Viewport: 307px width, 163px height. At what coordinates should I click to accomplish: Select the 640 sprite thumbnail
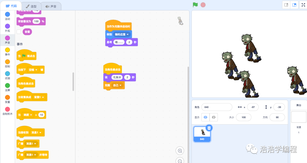[202, 134]
